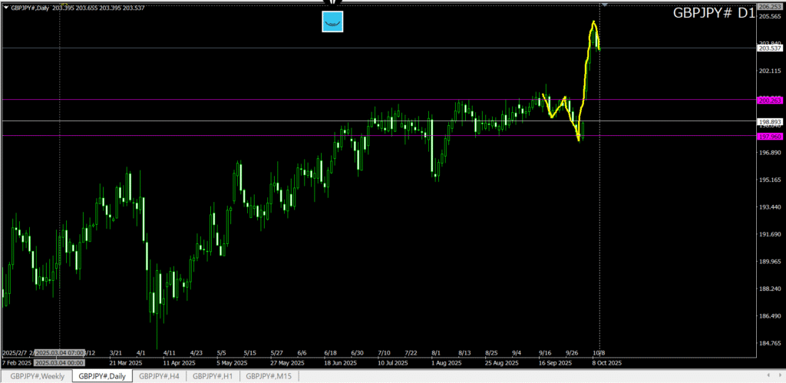Expand the triangle beside GBPJPY#,Daily header
The height and width of the screenshot is (383, 786).
pos(5,8)
